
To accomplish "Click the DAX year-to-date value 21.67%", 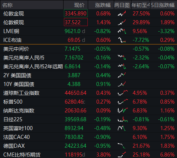I will (x=141, y=146).
